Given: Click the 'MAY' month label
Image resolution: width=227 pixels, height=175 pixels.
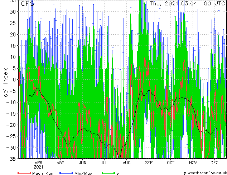Looking at the screenshot, I should (x=61, y=163).
